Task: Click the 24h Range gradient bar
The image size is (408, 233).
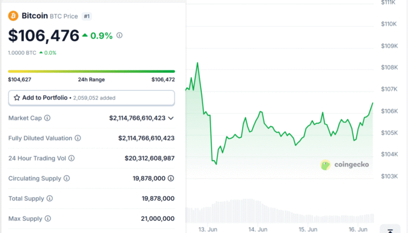Action: (92, 71)
